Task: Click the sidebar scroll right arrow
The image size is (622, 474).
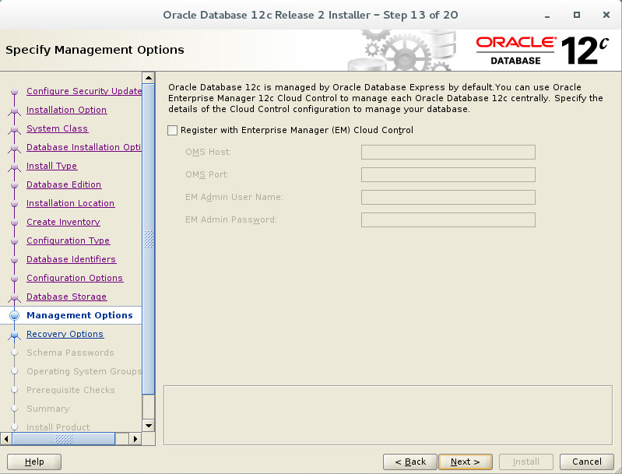Action: coord(135,439)
